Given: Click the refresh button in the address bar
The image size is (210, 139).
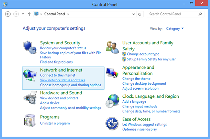Looking at the screenshot, I should (x=140, y=14).
